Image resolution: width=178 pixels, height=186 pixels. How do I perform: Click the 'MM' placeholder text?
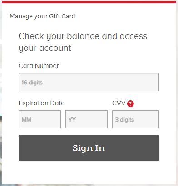(x=26, y=120)
